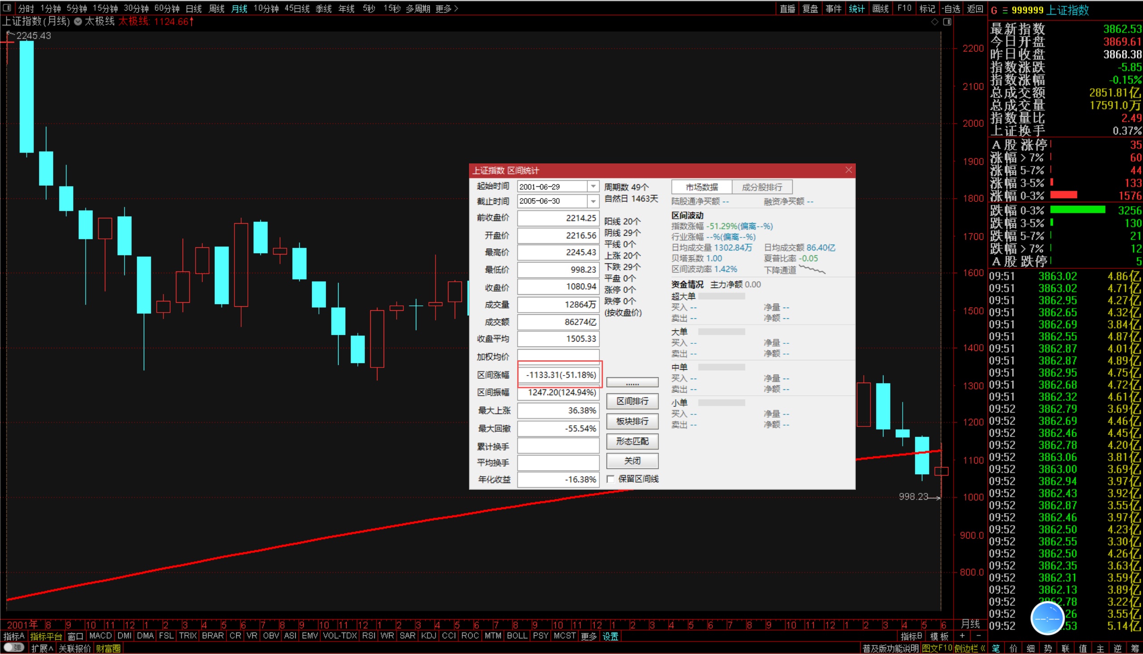Viewport: 1143px width, 655px height.
Task: Open the 截止时间 date dropdown
Action: click(x=593, y=201)
